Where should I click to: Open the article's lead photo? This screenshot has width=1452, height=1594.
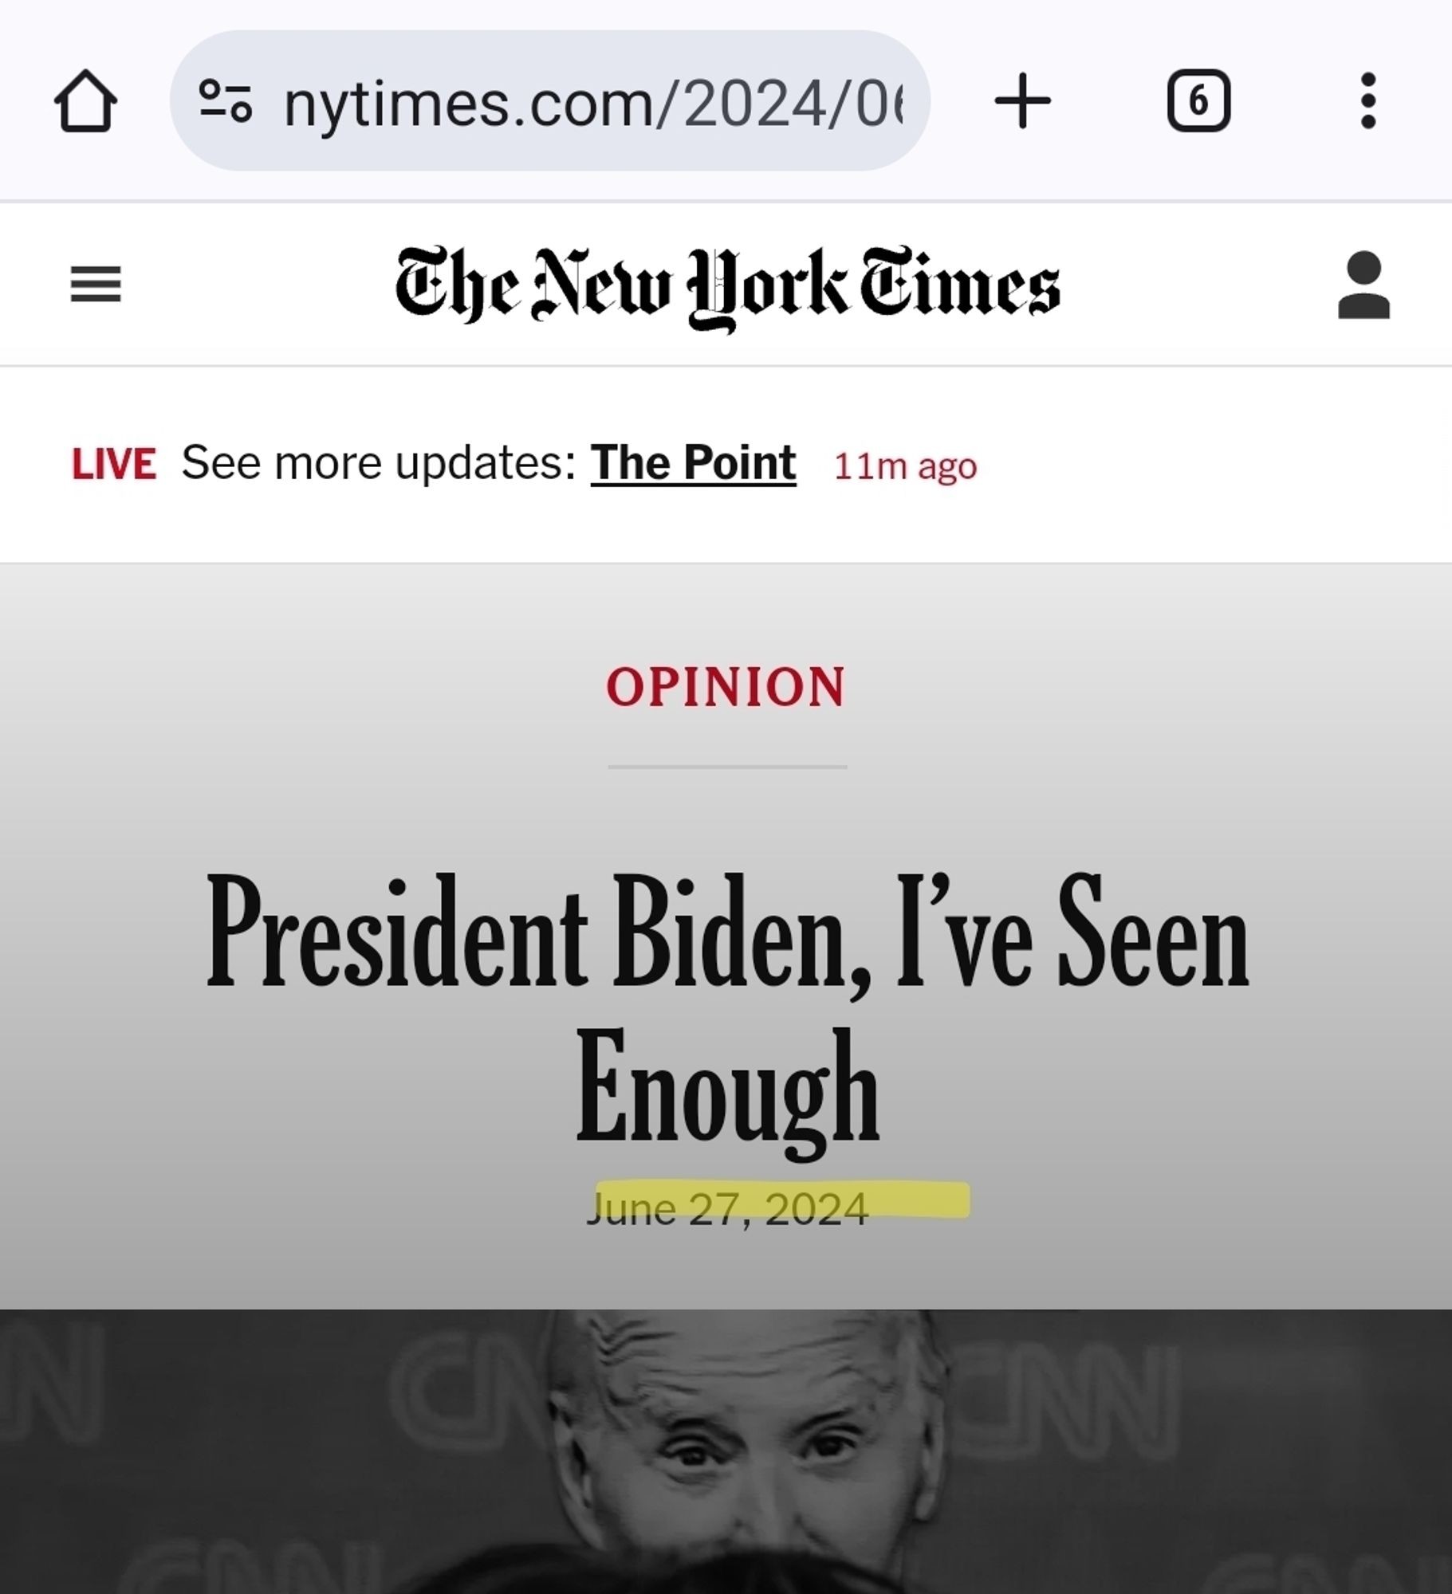tap(726, 1451)
